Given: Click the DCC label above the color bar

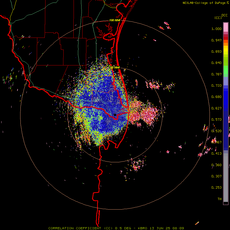Looking at the screenshot, I should coord(225,15).
